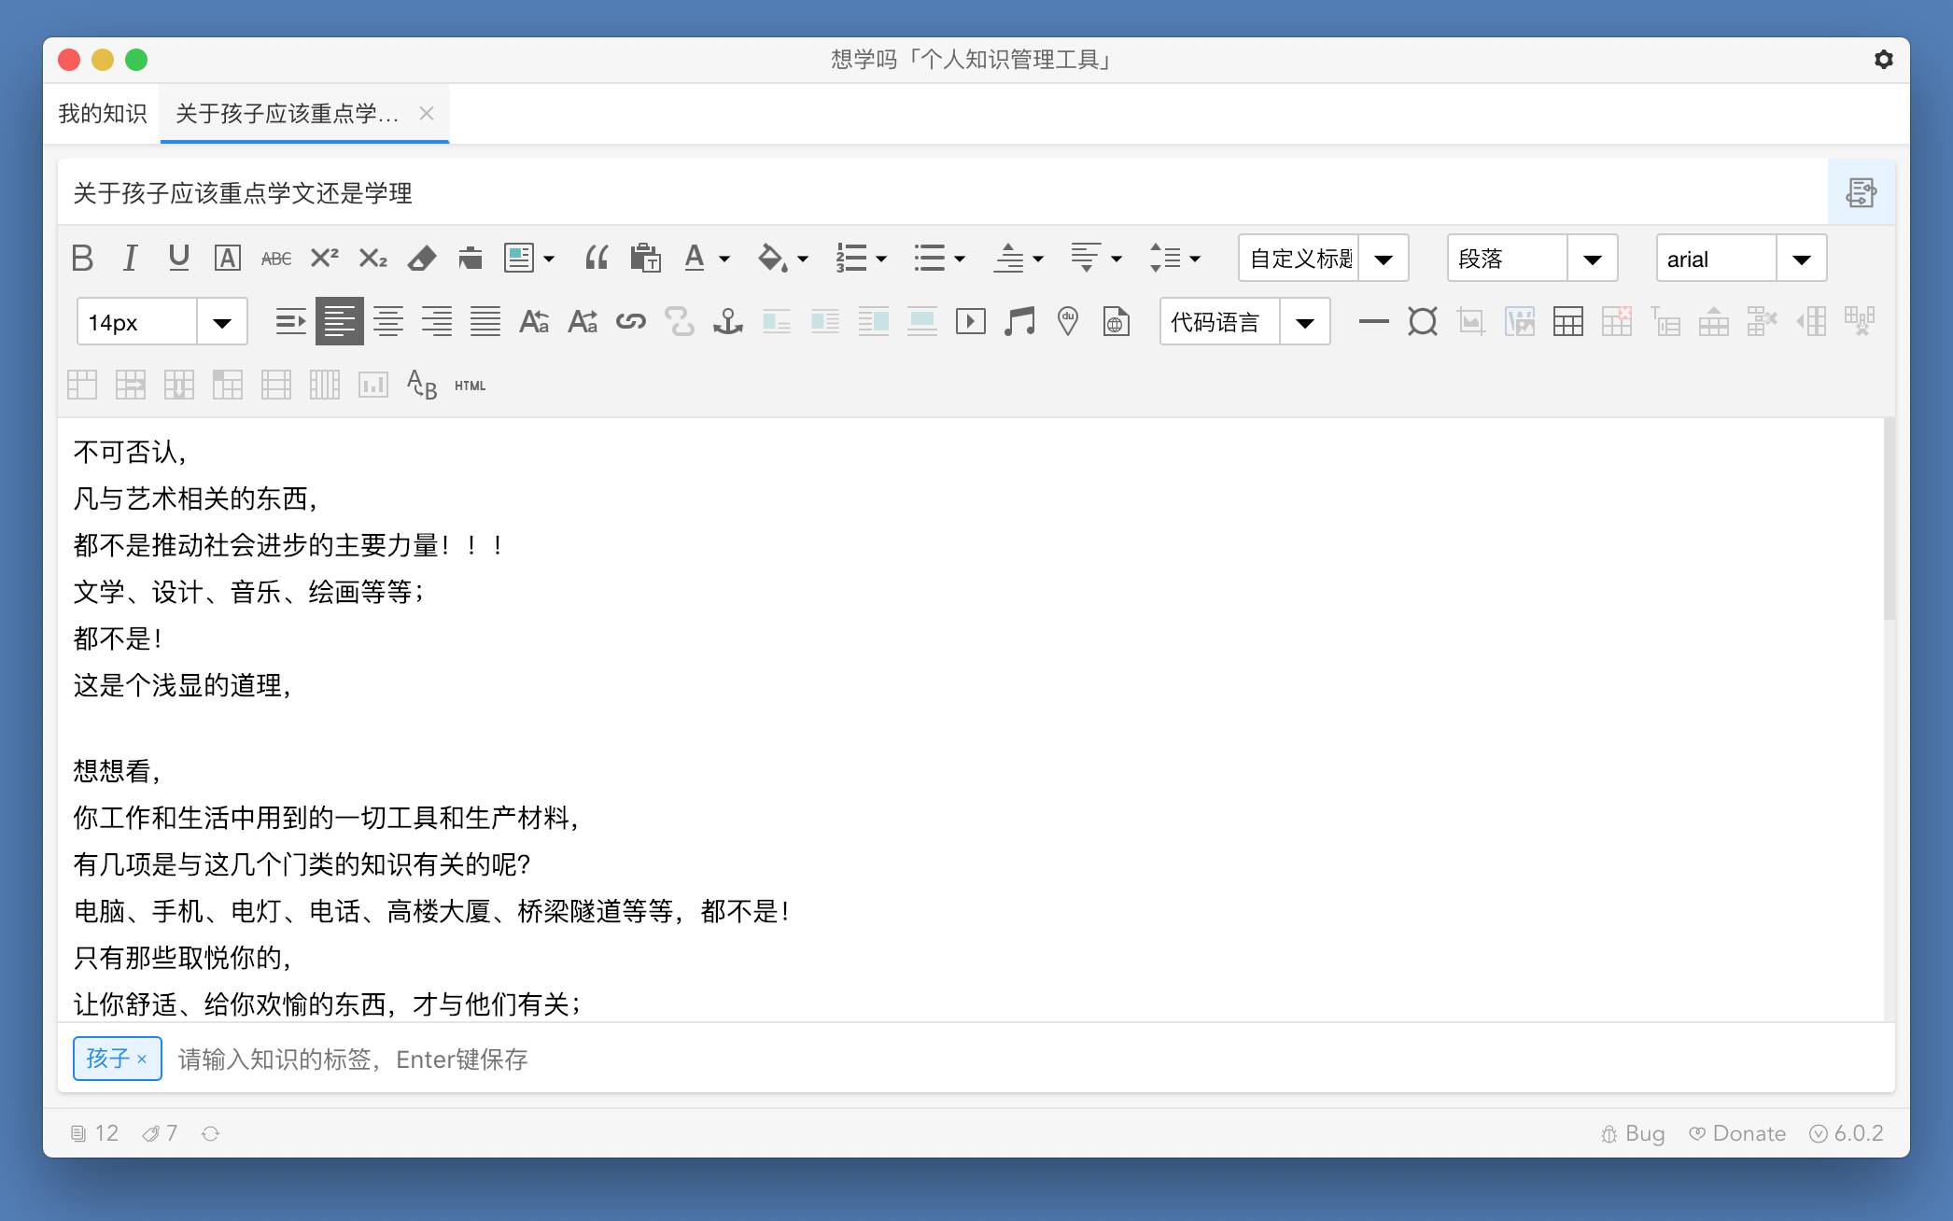Insert a map via the location pin icon
Screen dimensions: 1953x1221
tap(1068, 322)
